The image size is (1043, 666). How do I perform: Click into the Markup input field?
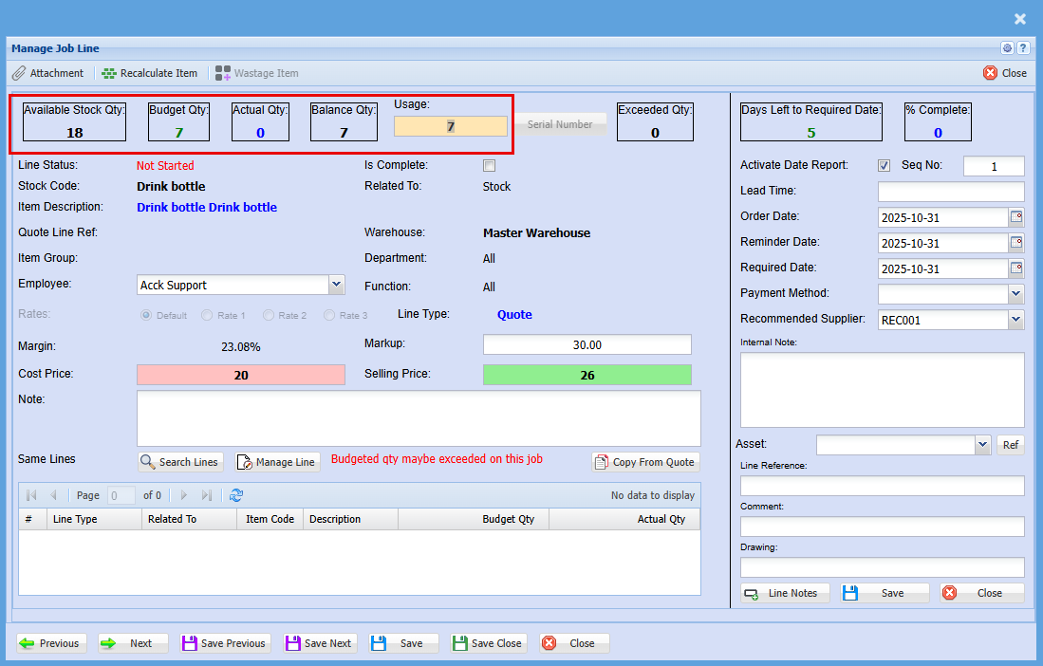coord(587,344)
